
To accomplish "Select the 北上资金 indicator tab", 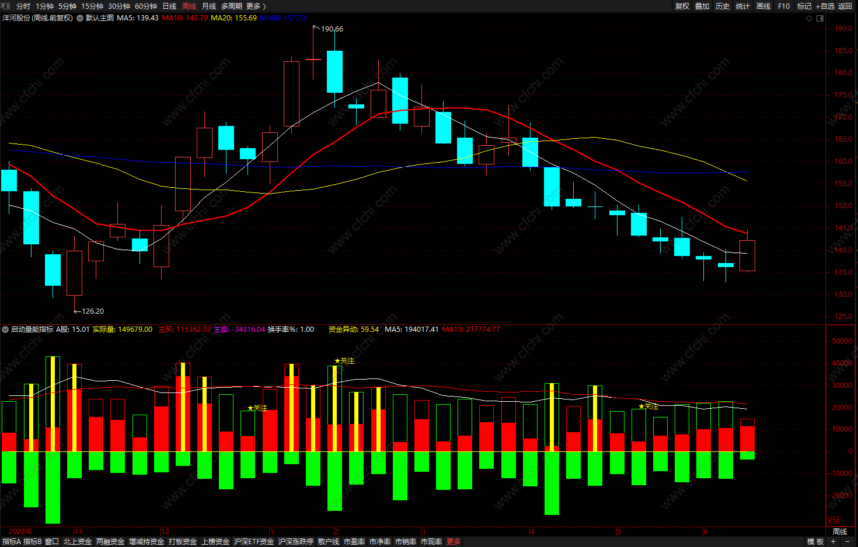I will click(78, 542).
